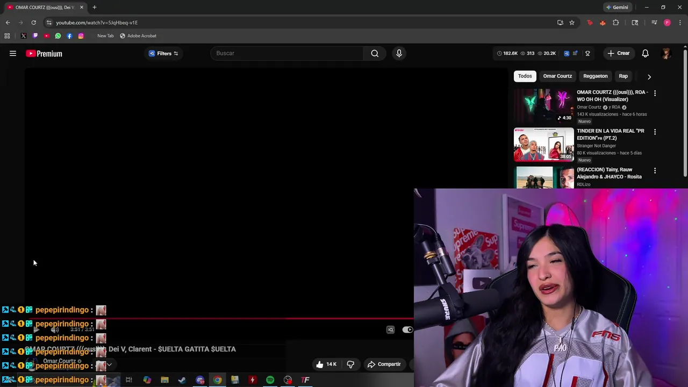Bookmark this page with star icon
This screenshot has height=387, width=688.
(x=572, y=23)
